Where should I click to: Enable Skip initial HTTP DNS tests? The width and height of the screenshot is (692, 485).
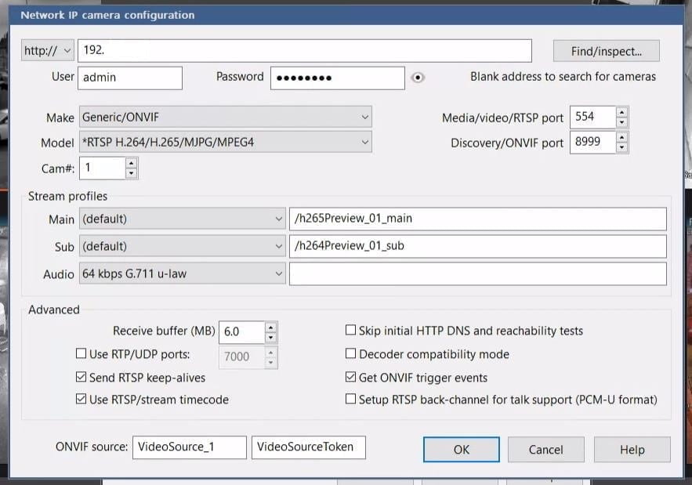coord(351,331)
